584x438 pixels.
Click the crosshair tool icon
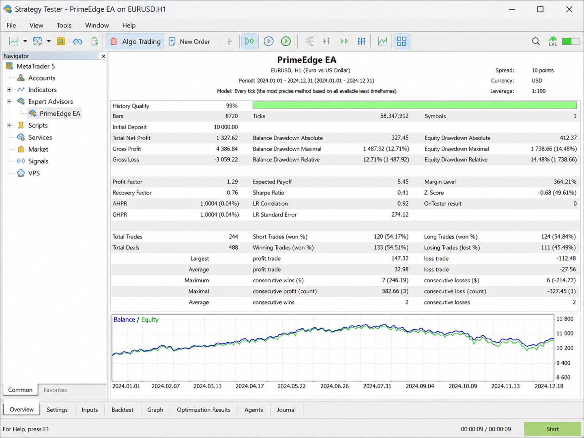pos(230,41)
